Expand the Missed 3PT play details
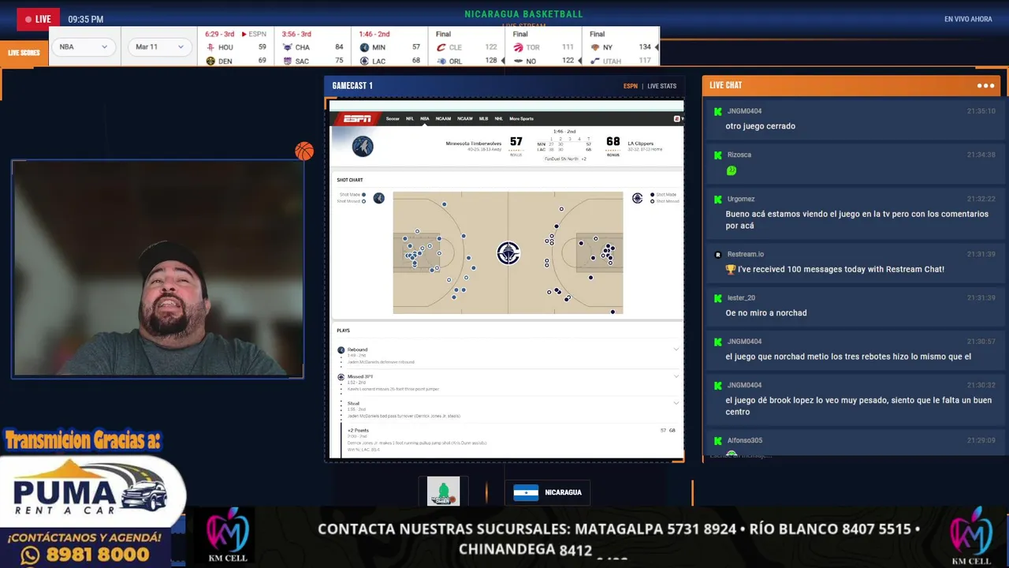 click(x=676, y=376)
